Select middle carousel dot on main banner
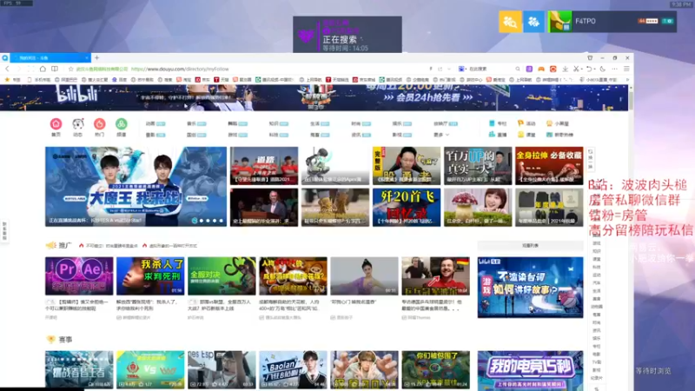The height and width of the screenshot is (391, 695). coord(208,221)
